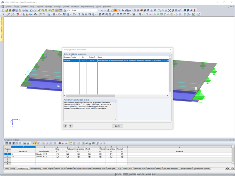Open the ZS2 - Druck load case dropdown
Viewport: 235px width, 176px height.
pyautogui.click(x=98, y=10)
